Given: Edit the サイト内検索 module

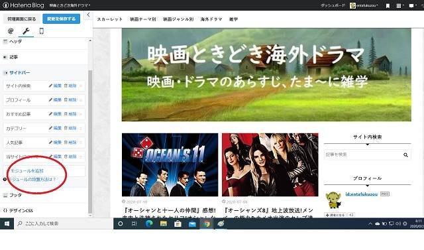Looking at the screenshot, I should [x=56, y=86].
